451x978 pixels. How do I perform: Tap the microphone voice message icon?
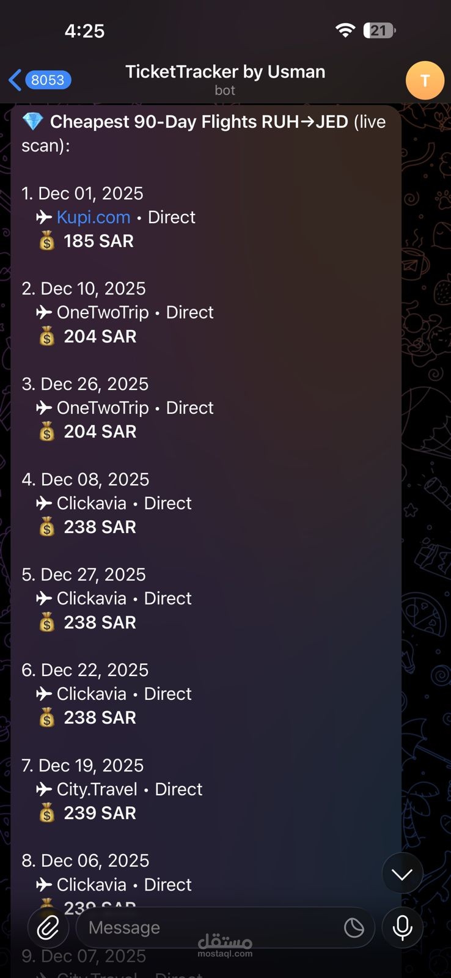pyautogui.click(x=402, y=928)
